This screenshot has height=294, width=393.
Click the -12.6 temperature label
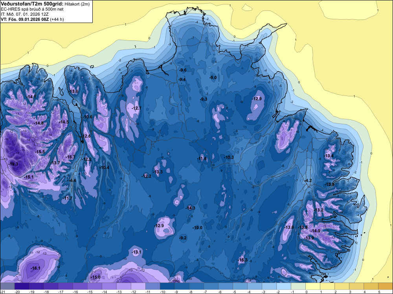point(86,136)
